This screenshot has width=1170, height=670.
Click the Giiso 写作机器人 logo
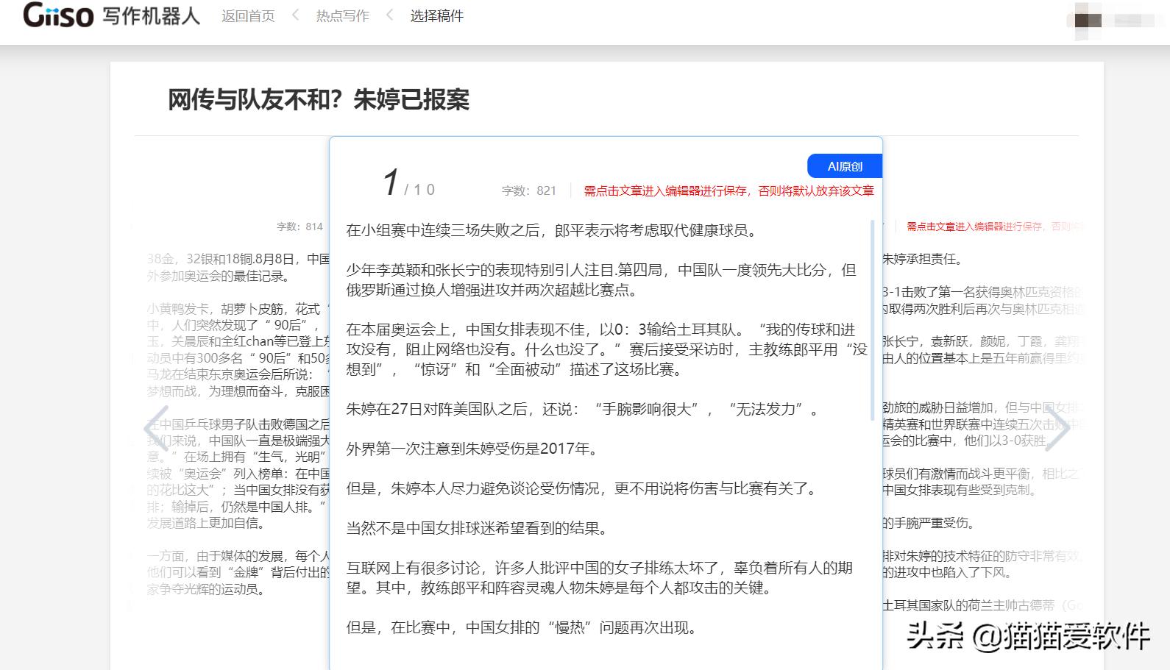tap(112, 15)
